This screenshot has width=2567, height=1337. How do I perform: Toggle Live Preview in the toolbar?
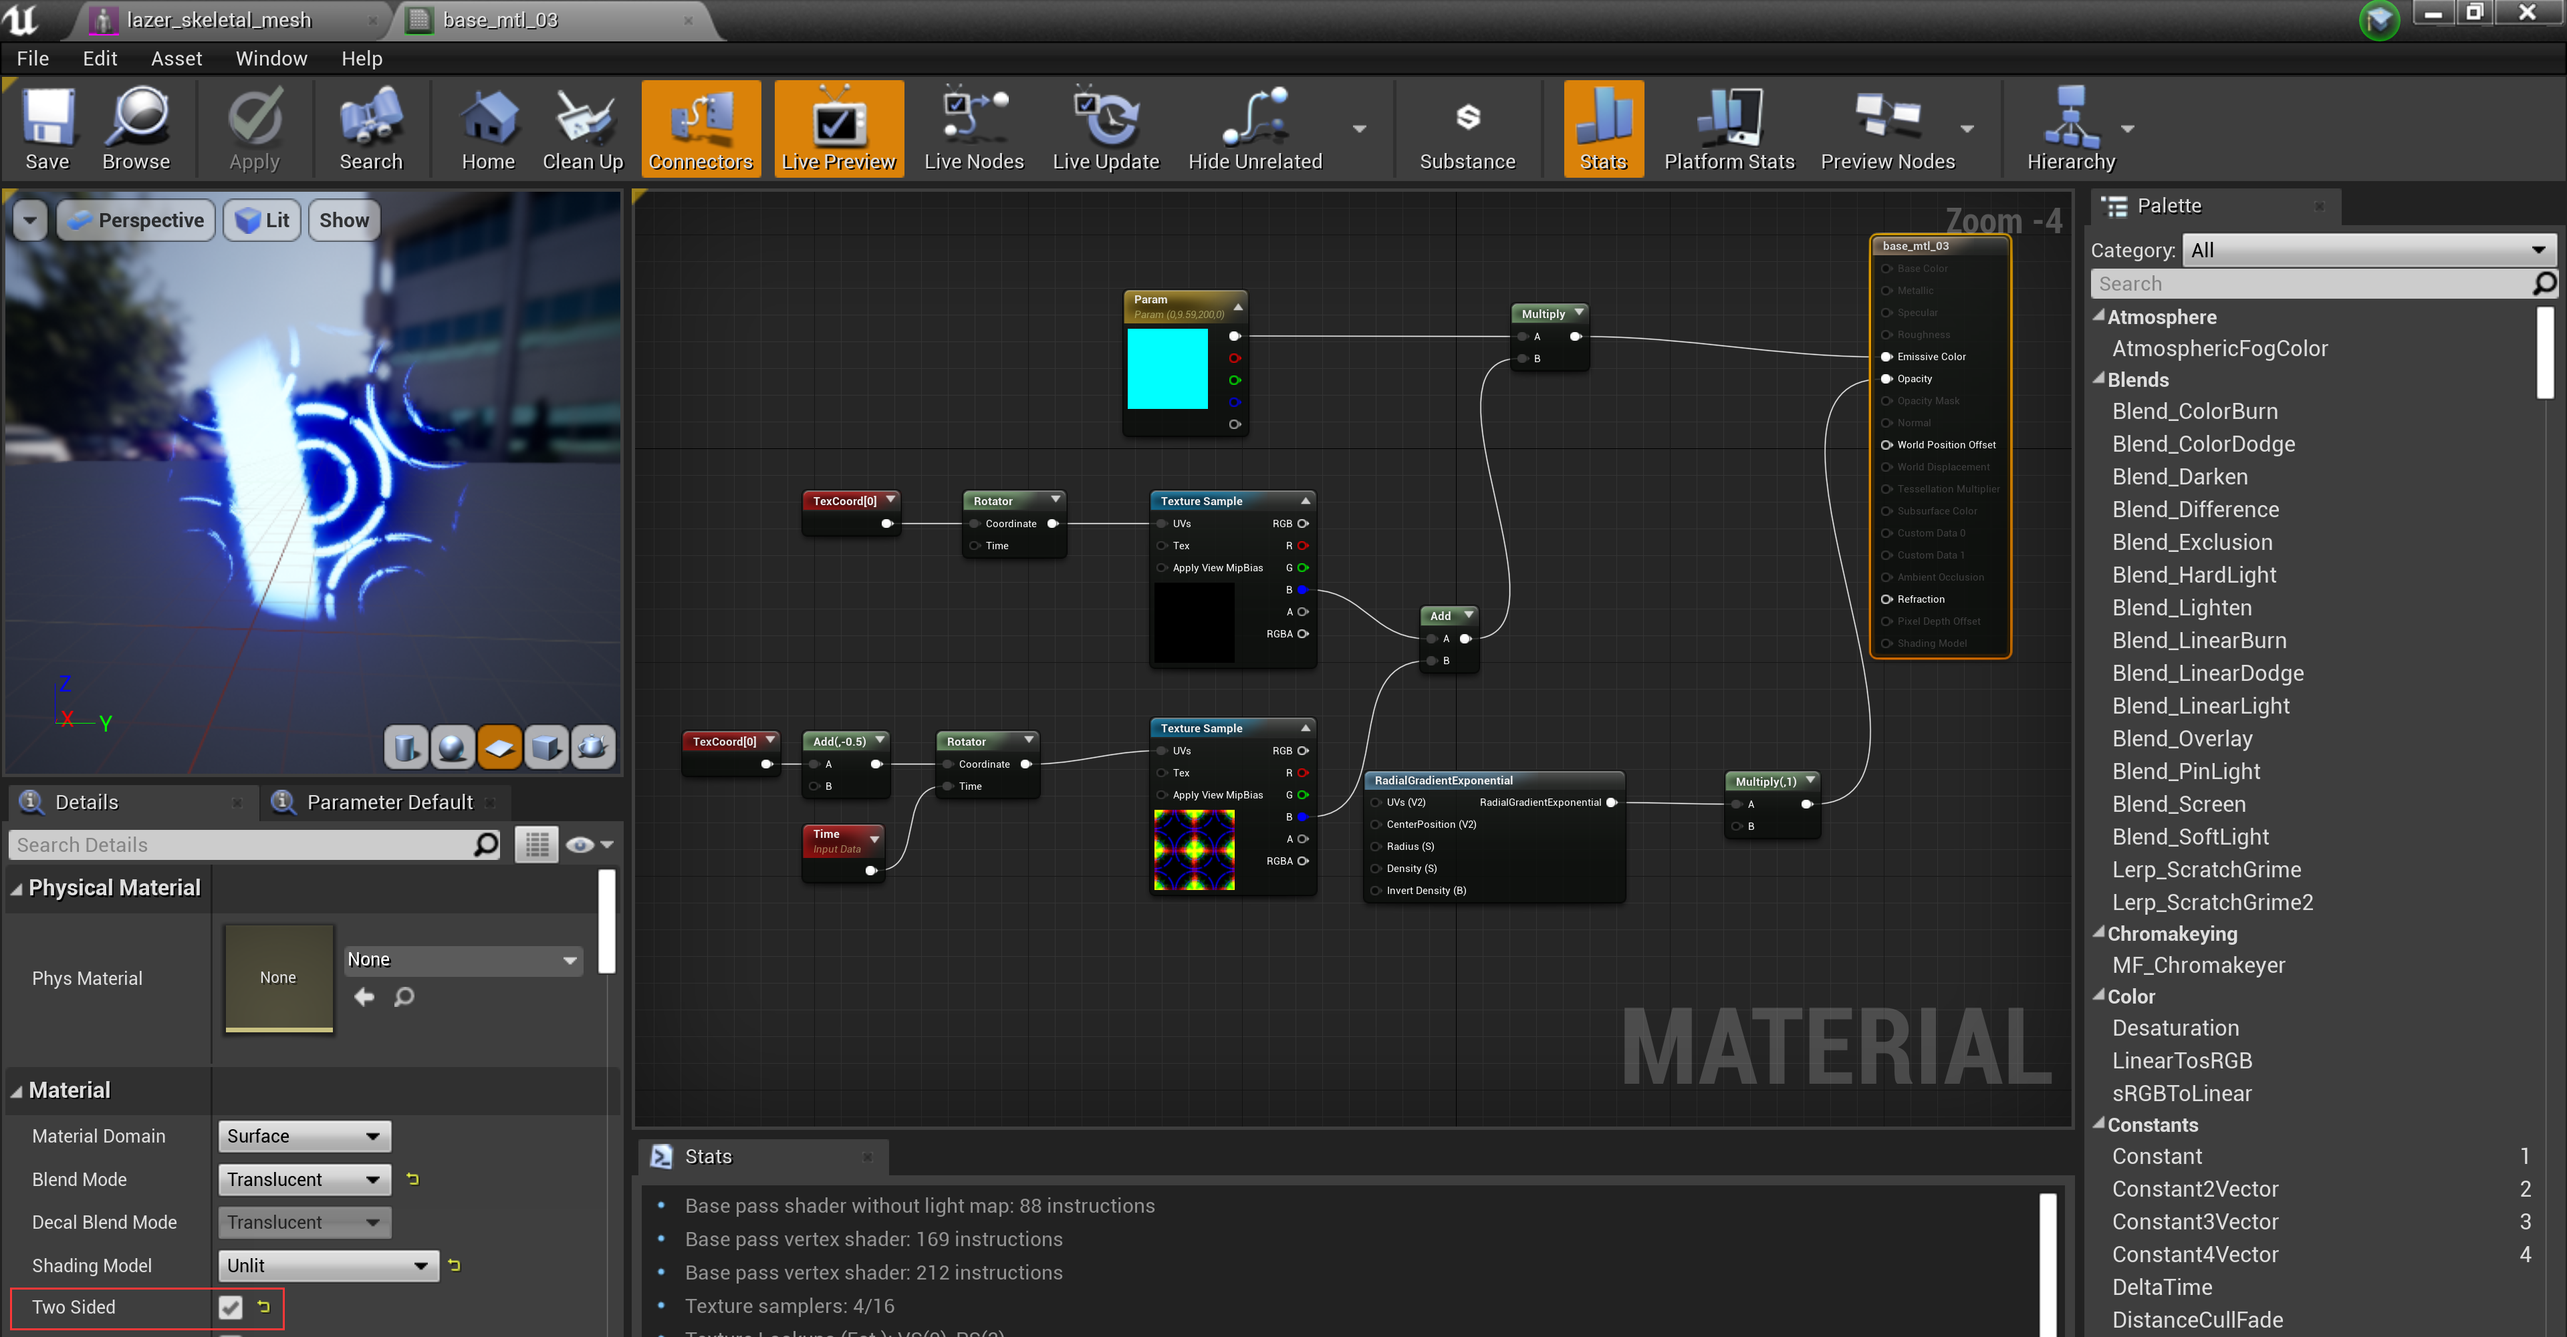pyautogui.click(x=838, y=128)
